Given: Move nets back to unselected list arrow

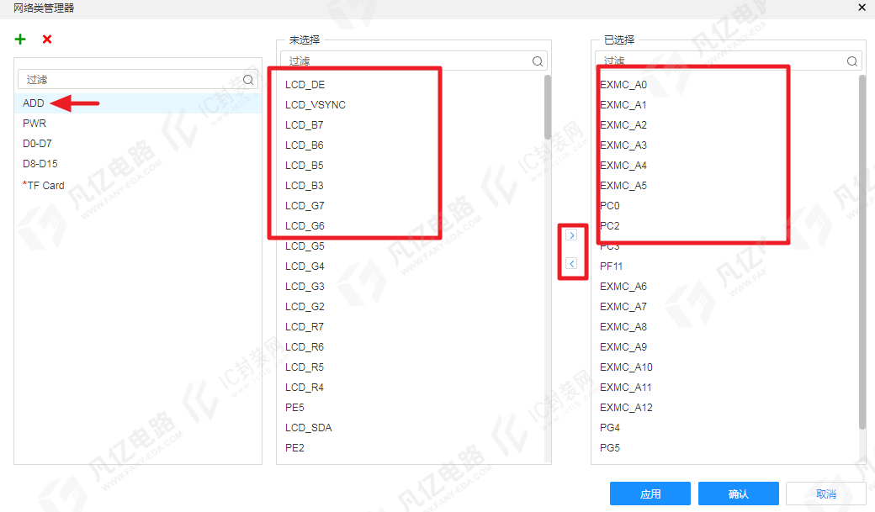Looking at the screenshot, I should tap(571, 263).
